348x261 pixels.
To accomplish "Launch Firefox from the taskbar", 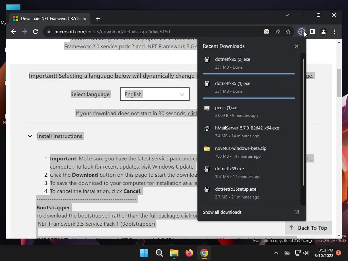I will point(189,253).
